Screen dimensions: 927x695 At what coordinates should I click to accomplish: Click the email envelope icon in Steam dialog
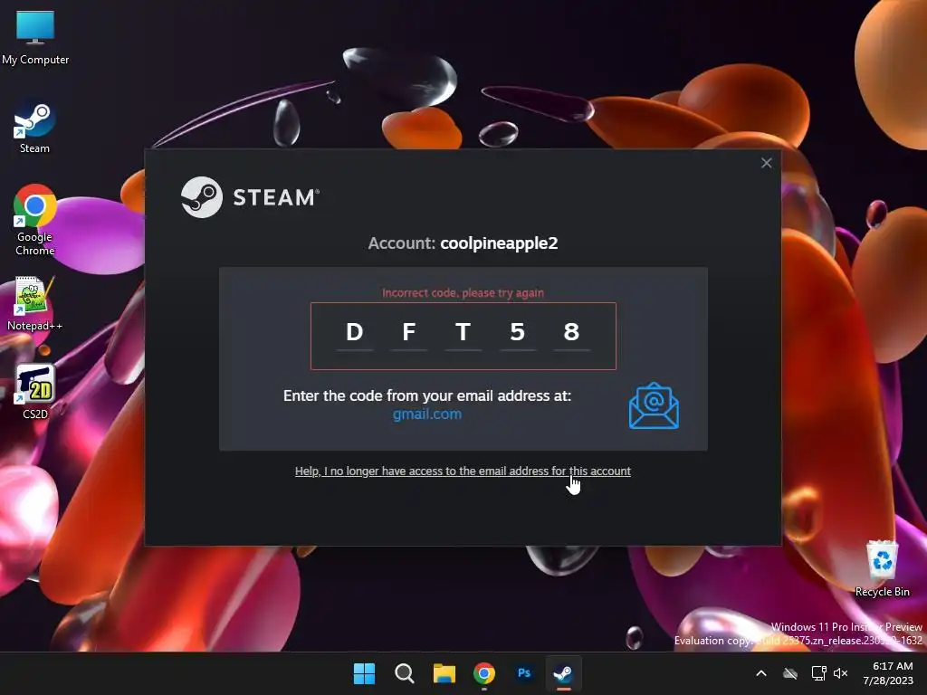tap(654, 405)
